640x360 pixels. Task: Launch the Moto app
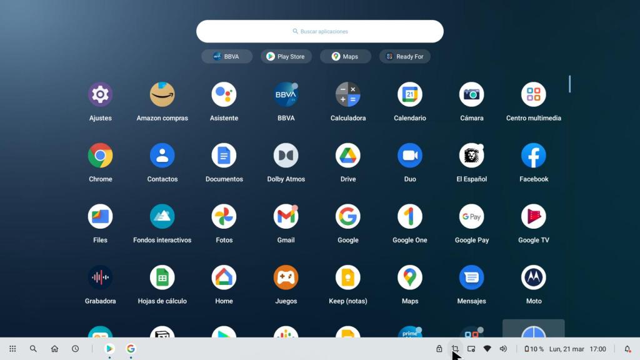point(533,277)
